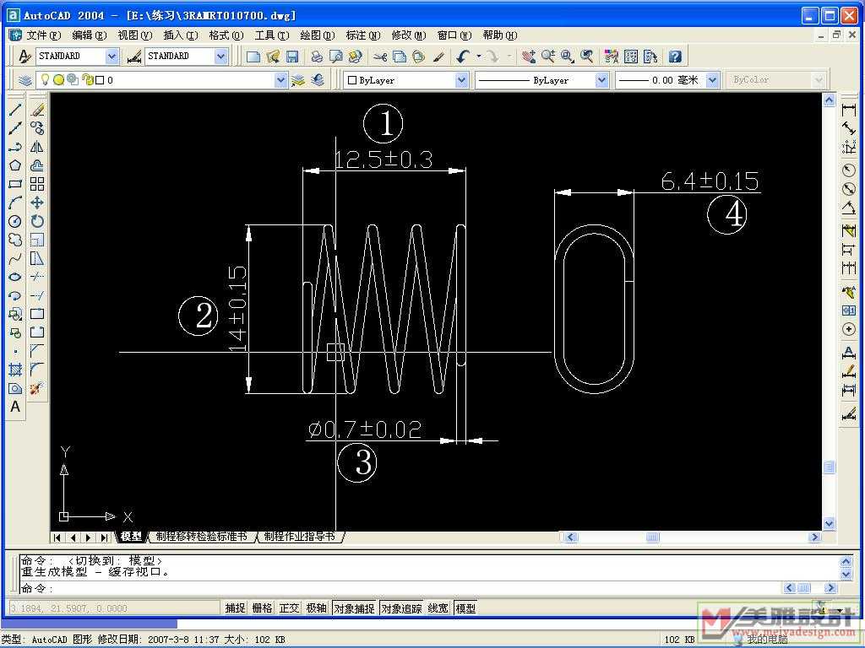The image size is (865, 648).
Task: Disable 对象捕捉 object snap
Action: pyautogui.click(x=353, y=608)
